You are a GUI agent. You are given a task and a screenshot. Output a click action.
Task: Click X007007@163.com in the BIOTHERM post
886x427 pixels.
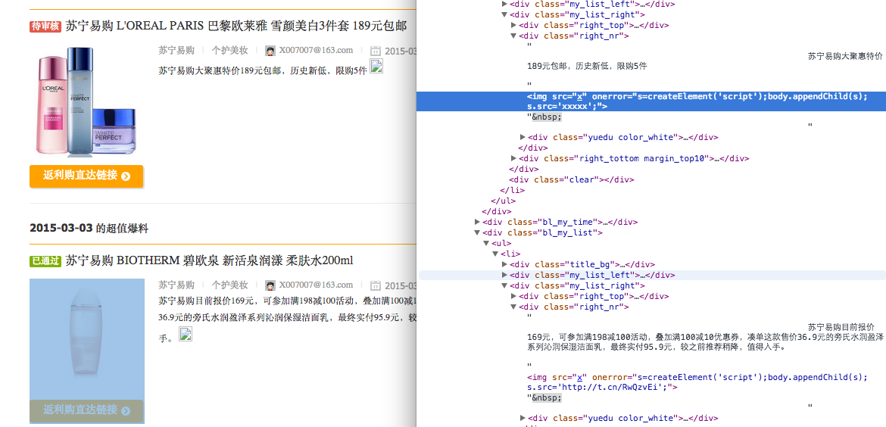click(x=316, y=285)
